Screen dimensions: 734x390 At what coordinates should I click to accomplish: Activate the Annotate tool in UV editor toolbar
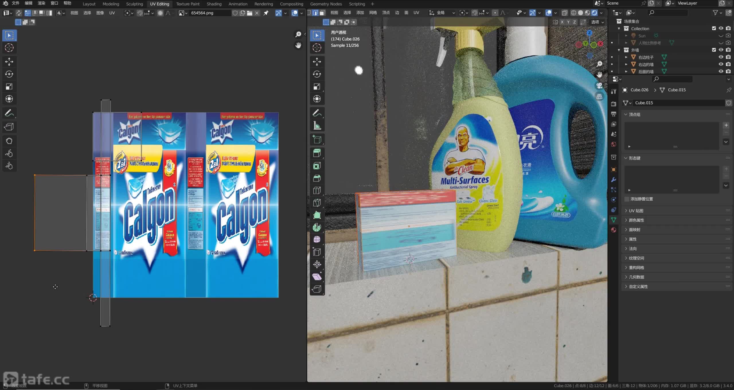(x=9, y=113)
